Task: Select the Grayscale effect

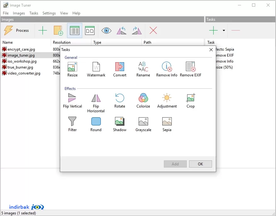Action: [143, 124]
